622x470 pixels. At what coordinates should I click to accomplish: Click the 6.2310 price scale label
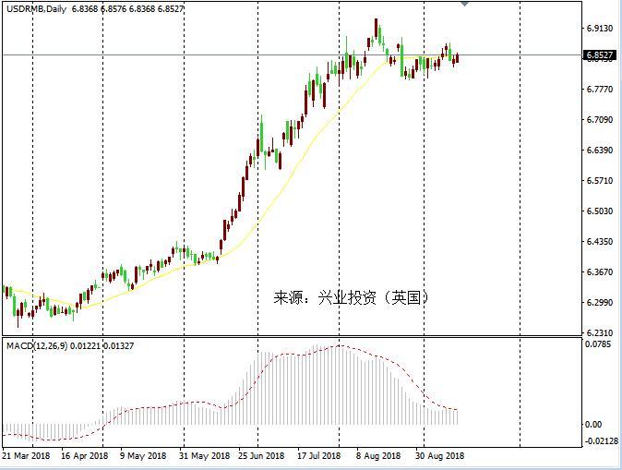[x=599, y=332]
